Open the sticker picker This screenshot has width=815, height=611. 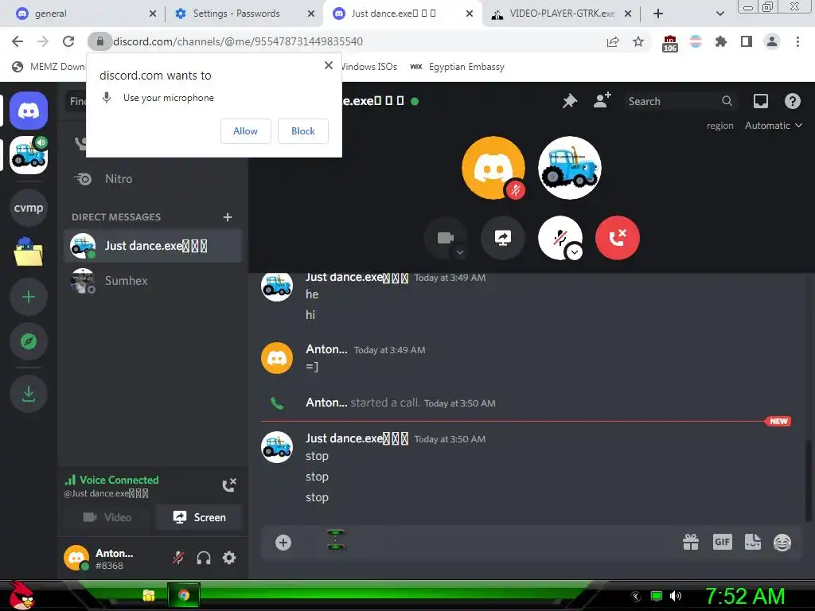753,543
